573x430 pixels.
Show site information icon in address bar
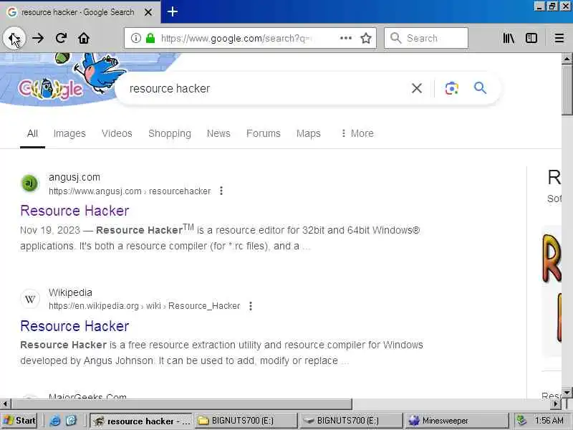click(135, 38)
